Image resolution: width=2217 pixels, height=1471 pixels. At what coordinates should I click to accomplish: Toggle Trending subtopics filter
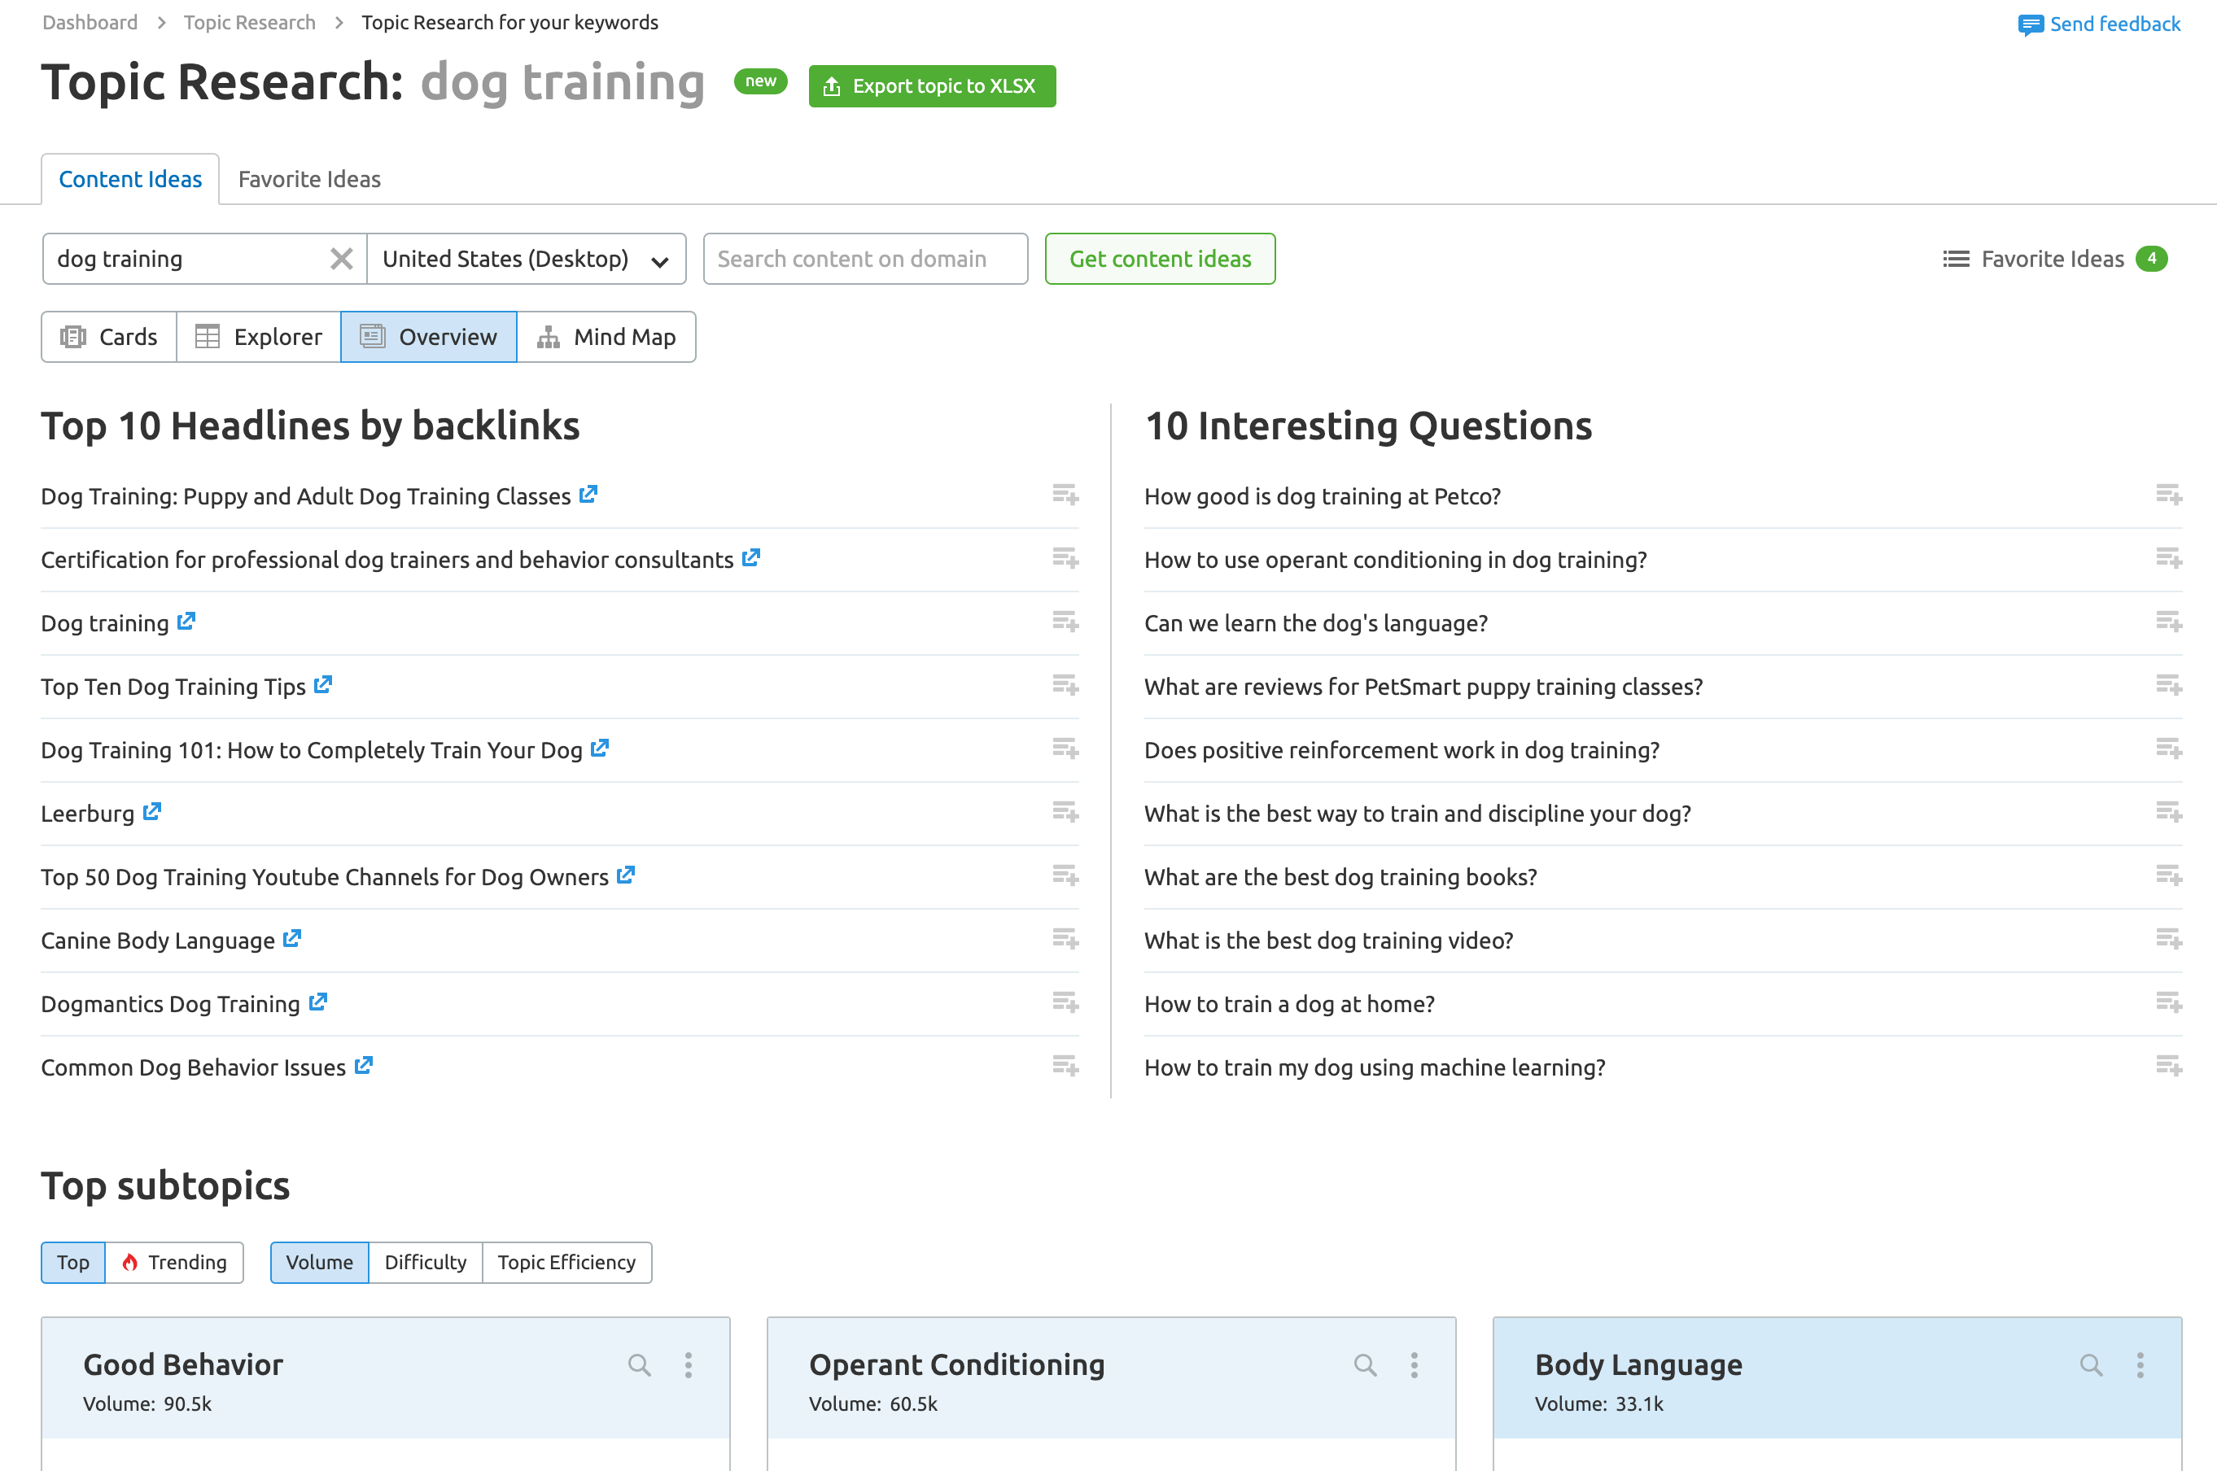174,1262
